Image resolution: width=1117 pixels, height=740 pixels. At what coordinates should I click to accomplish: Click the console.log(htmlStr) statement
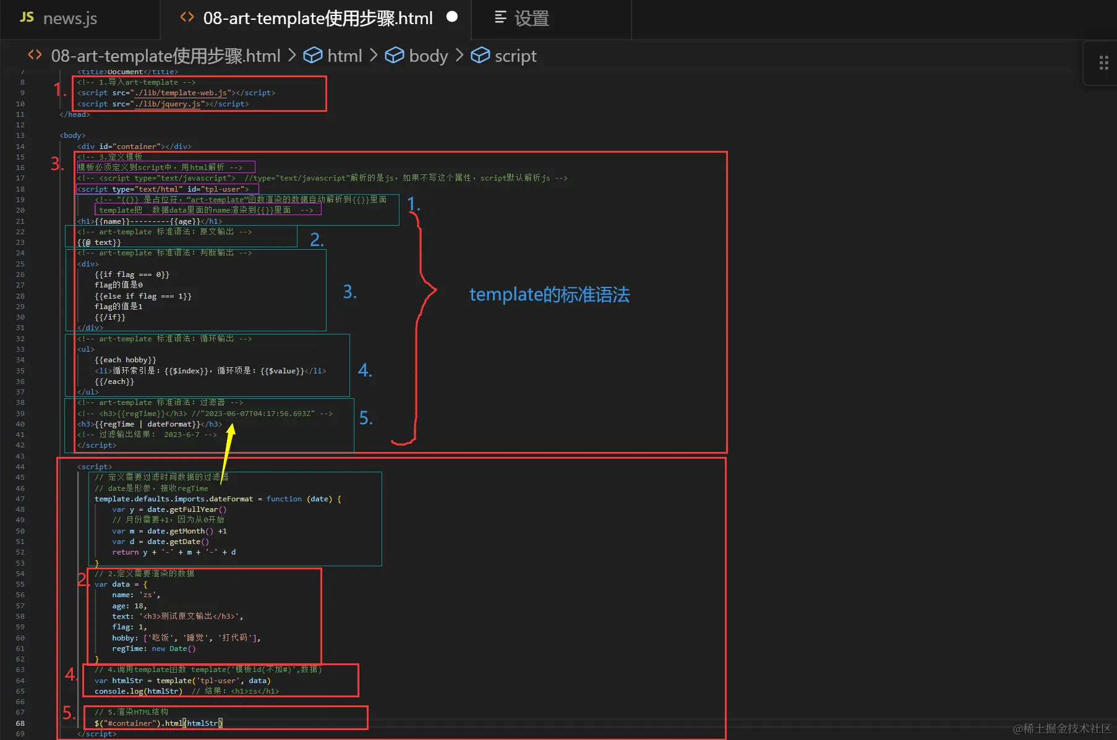tap(139, 691)
